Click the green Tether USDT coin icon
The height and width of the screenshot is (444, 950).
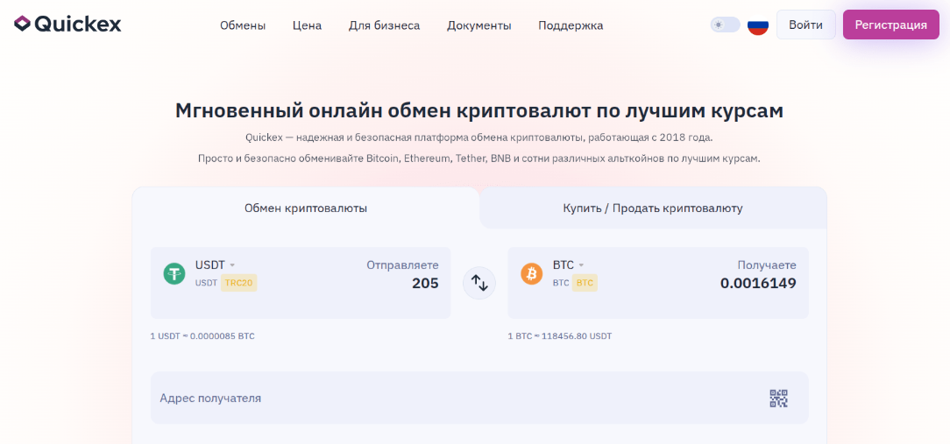[x=174, y=274]
